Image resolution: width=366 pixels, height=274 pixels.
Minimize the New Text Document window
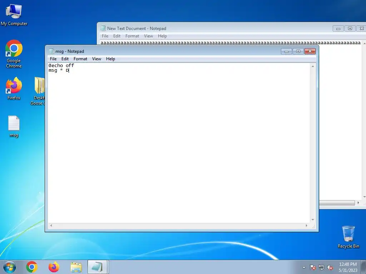tap(338, 29)
